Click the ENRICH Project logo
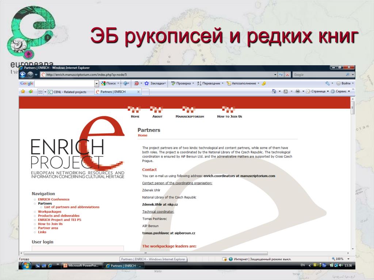Screen dimensions: 374x280 click(x=78, y=148)
